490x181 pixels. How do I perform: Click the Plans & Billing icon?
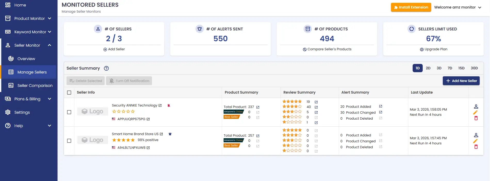pos(8,99)
